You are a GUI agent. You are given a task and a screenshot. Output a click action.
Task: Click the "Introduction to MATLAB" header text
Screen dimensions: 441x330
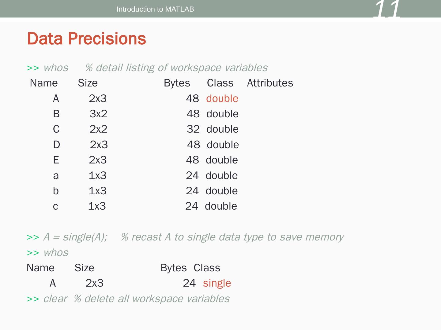155,9
